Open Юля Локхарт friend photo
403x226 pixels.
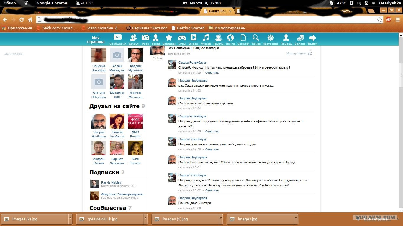[x=135, y=148]
